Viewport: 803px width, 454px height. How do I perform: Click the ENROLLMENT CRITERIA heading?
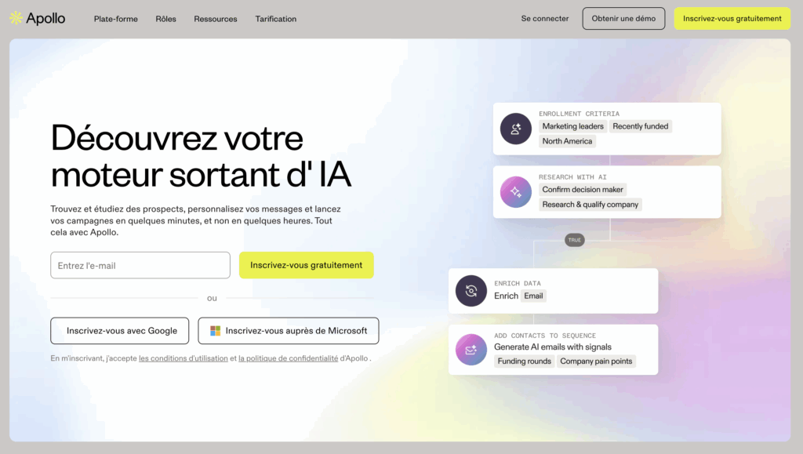(x=580, y=114)
